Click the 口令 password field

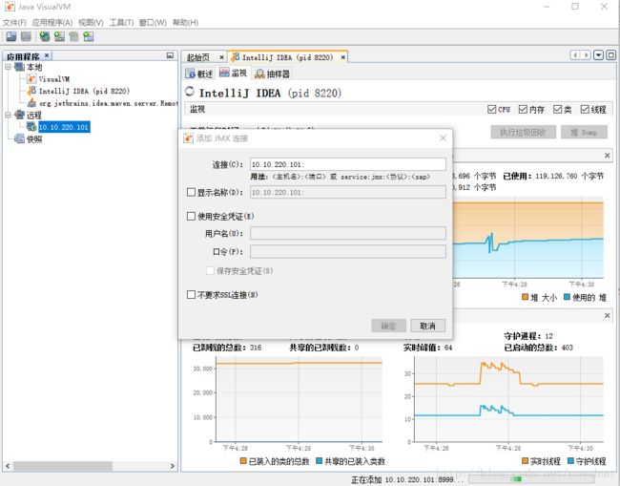click(348, 251)
